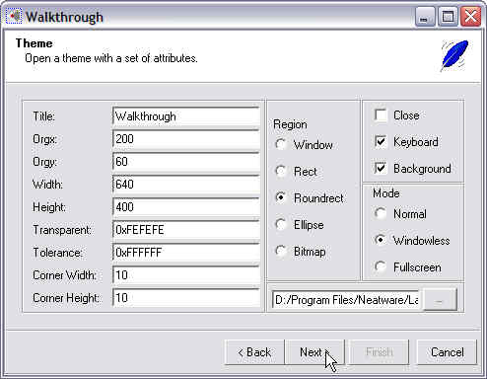This screenshot has height=379, width=487.
Task: Edit the Width field showing 640
Action: click(186, 185)
